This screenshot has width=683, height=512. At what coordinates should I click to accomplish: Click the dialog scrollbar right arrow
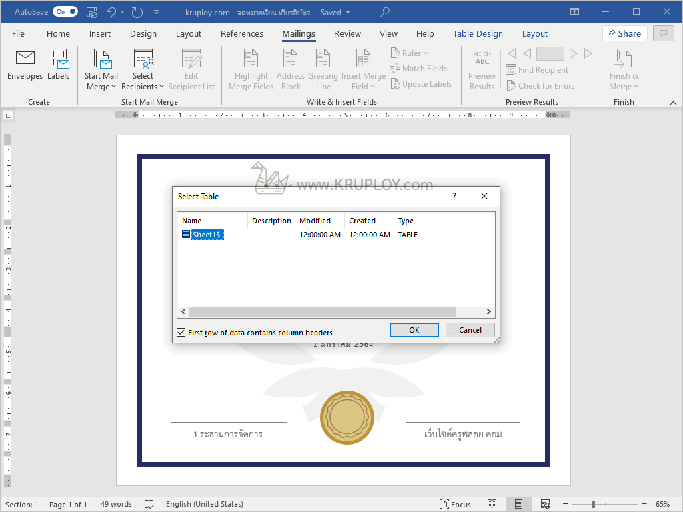pos(489,312)
